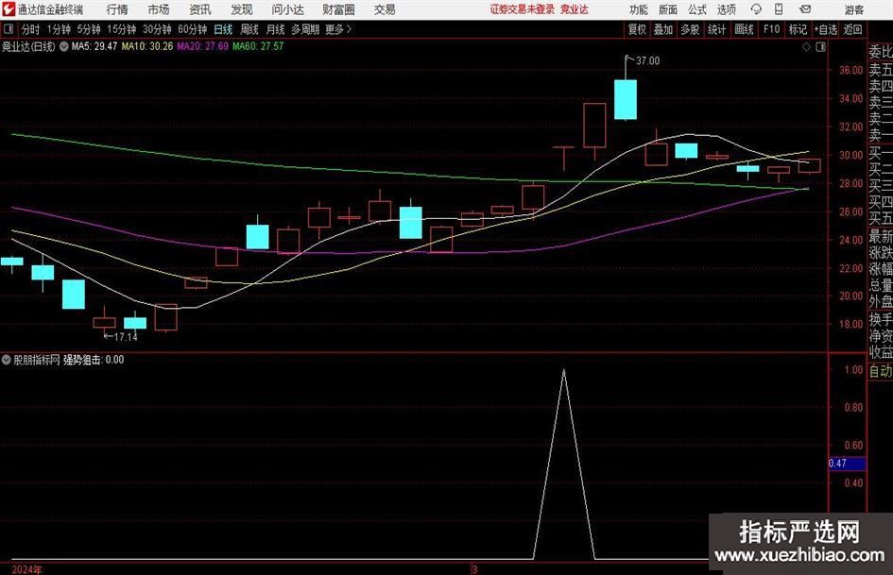Click the 自动 button in right panel
The width and height of the screenshot is (893, 575).
point(881,371)
